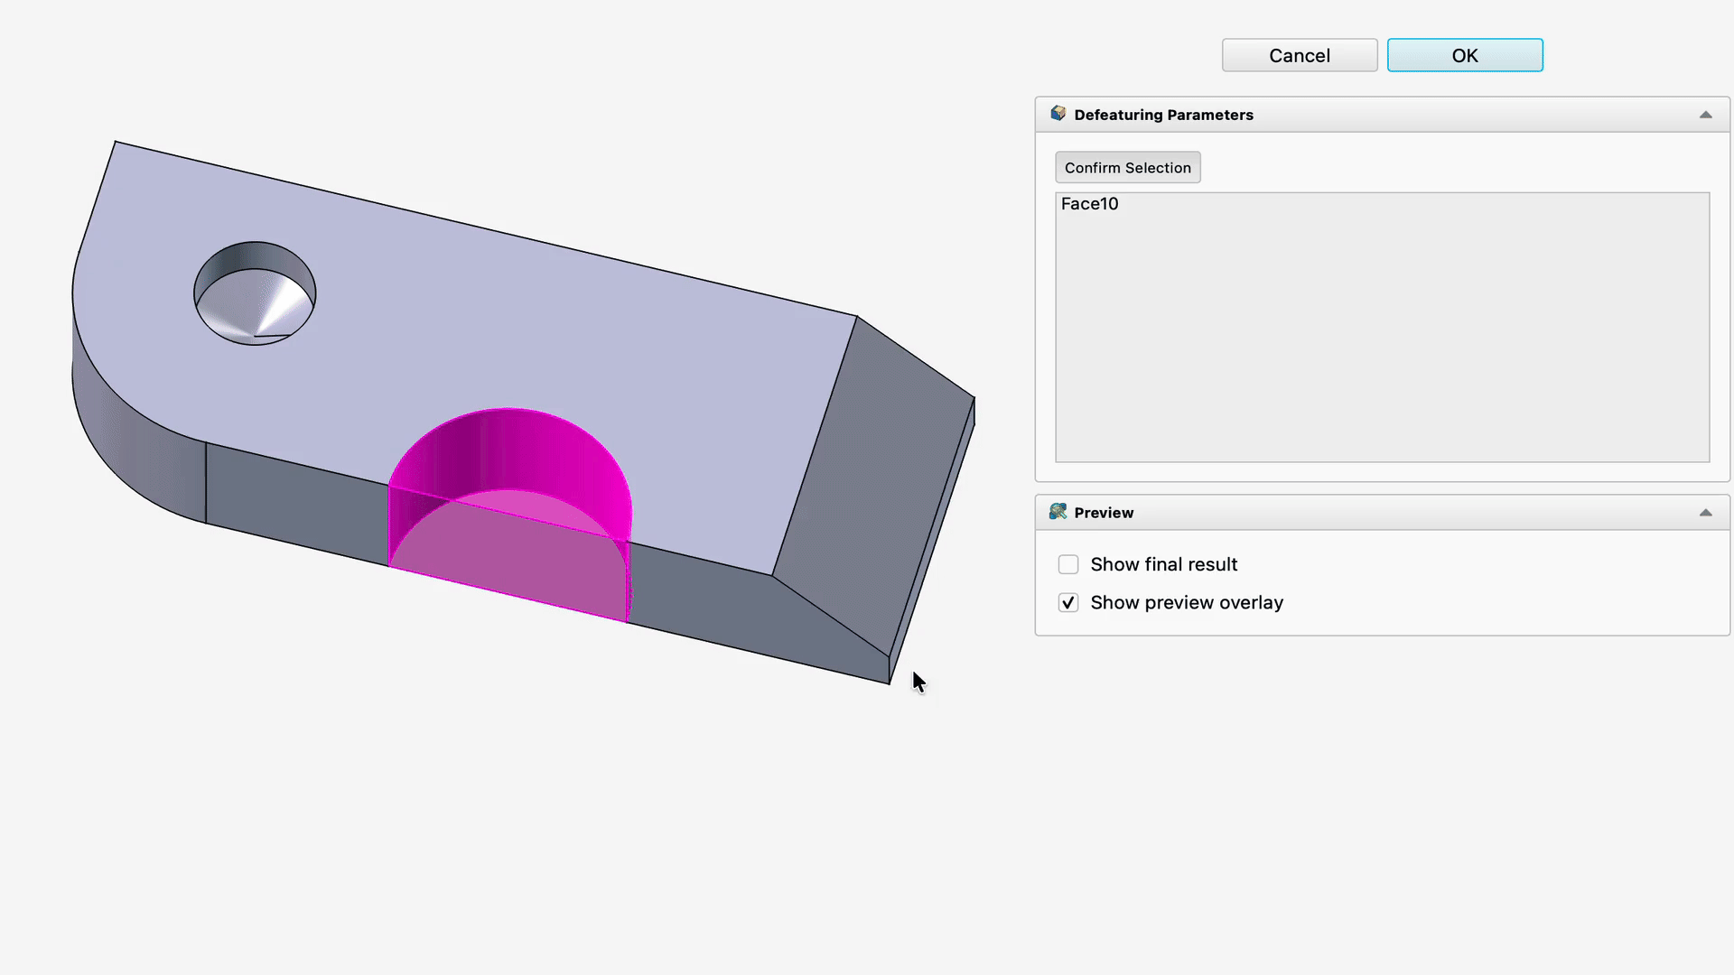Collapse the Defeaturing Parameters section arrow

[1705, 115]
